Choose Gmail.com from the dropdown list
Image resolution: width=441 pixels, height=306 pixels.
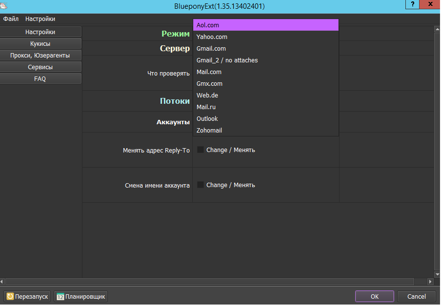pos(266,49)
